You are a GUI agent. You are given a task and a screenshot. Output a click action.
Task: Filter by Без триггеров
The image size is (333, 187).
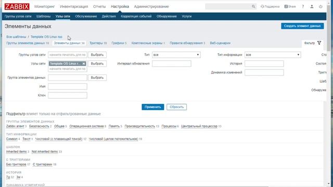pos(16,164)
